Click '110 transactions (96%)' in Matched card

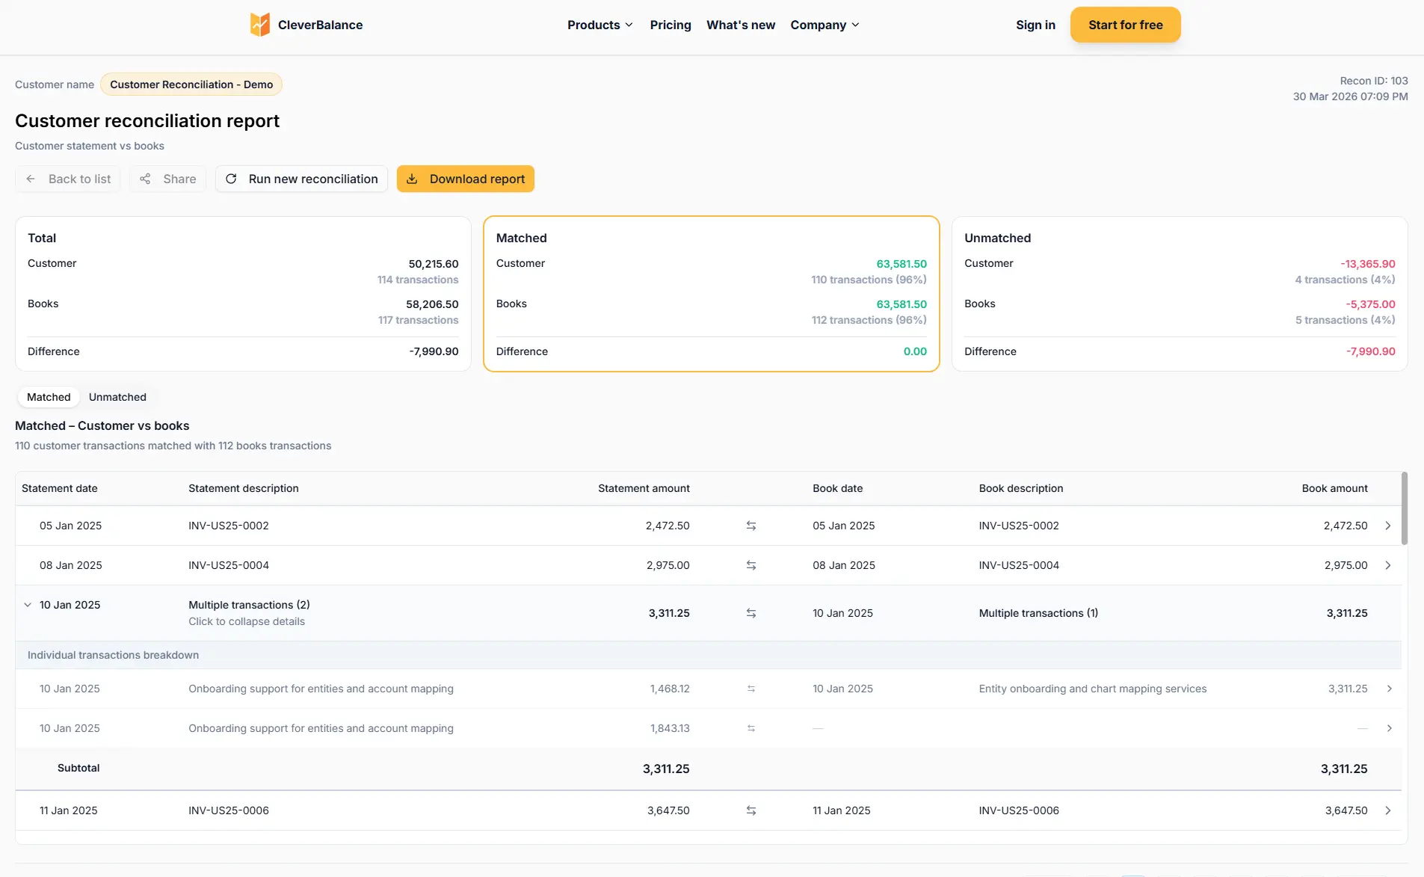(869, 280)
